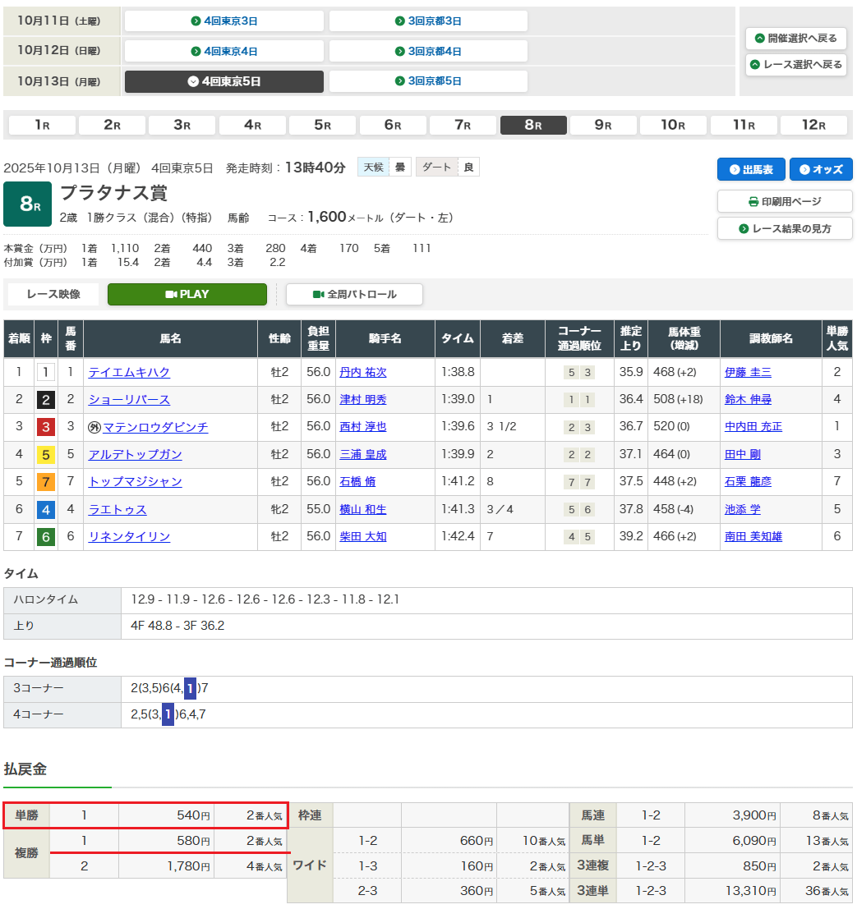
Task: Go back via 開催選択へ戻る
Action: tap(795, 39)
